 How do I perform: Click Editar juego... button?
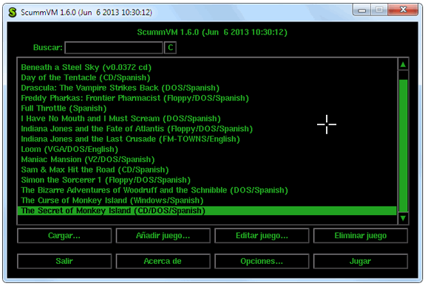coord(262,236)
